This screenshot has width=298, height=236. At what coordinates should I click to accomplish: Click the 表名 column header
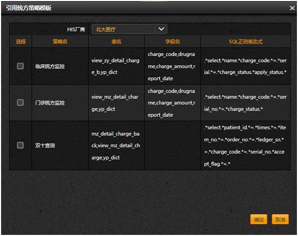tap(116, 42)
